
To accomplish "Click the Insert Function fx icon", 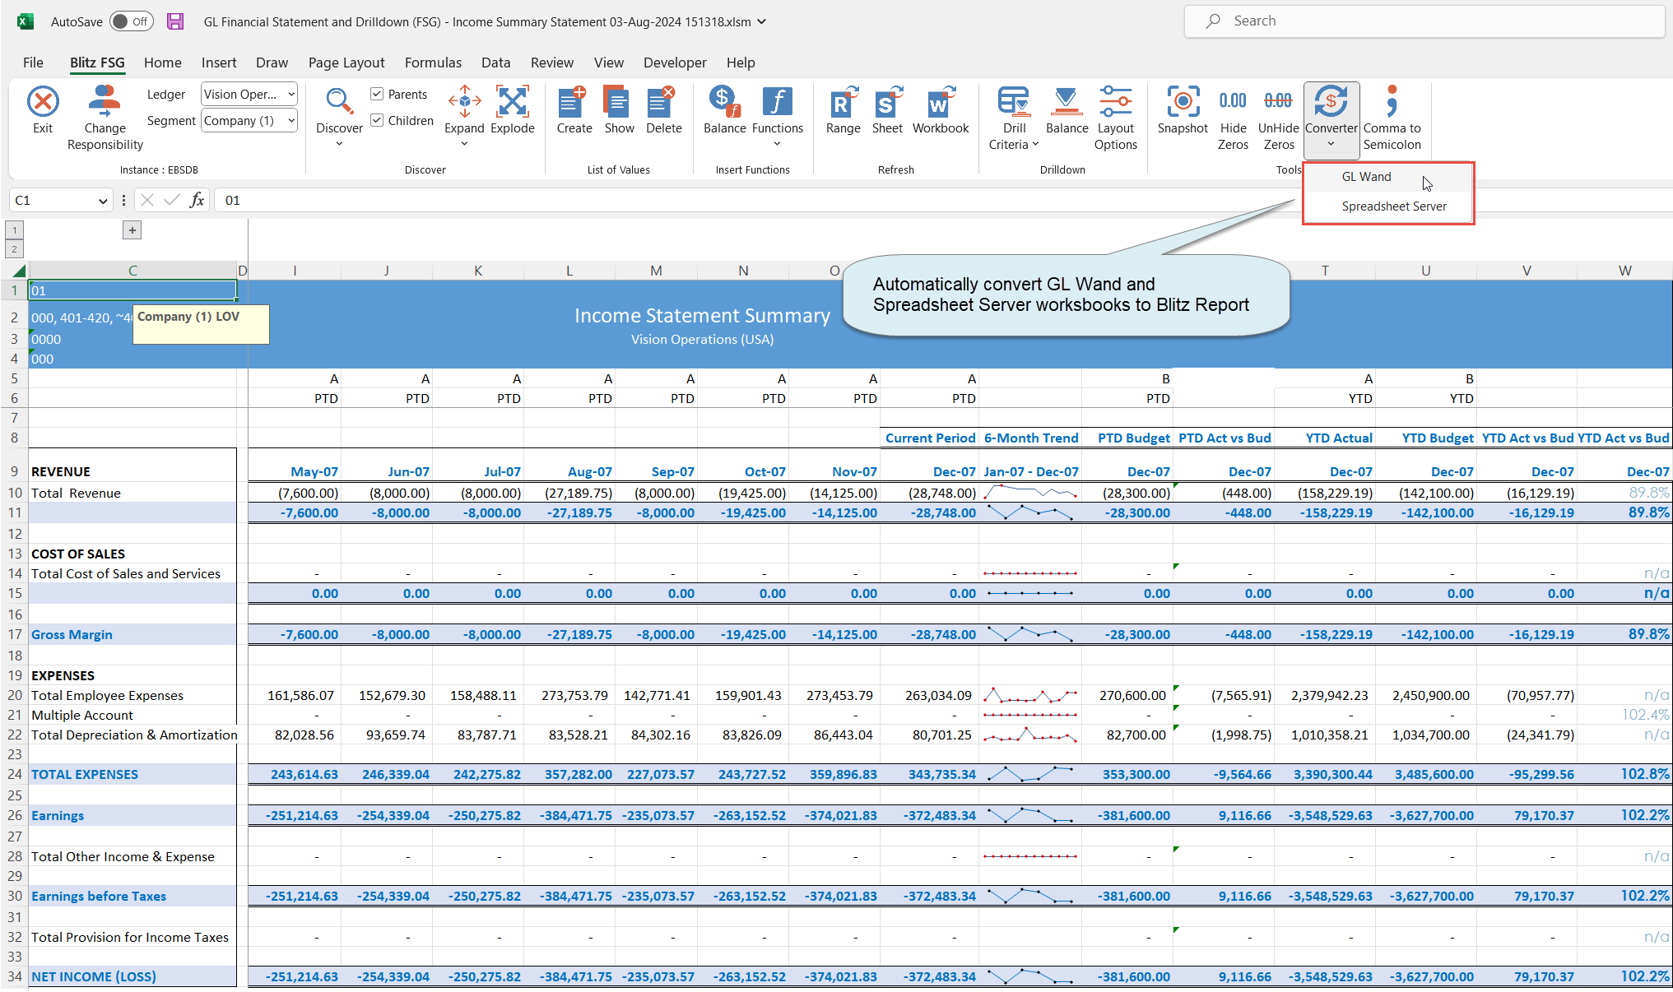I will pyautogui.click(x=197, y=200).
